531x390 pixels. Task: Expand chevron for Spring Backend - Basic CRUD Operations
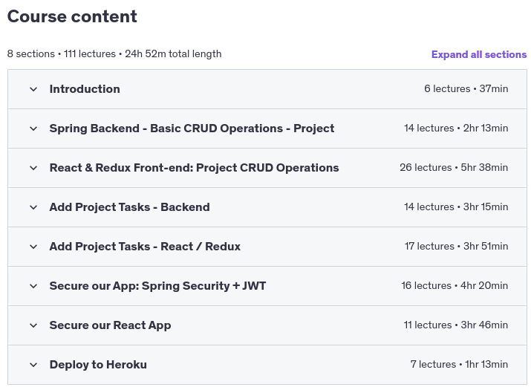pyautogui.click(x=33, y=129)
